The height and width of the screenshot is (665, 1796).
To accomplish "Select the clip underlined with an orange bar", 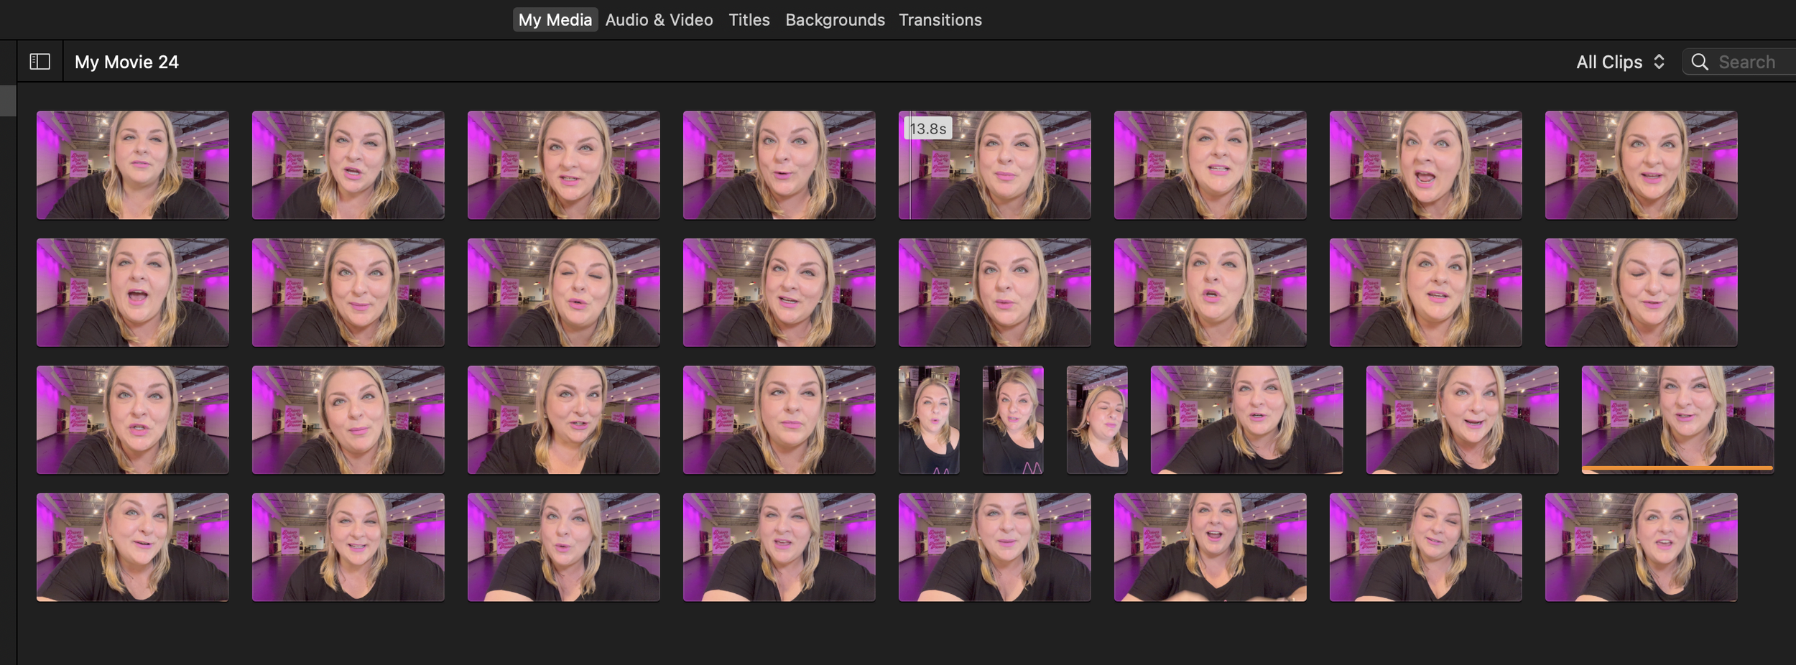I will pos(1677,419).
